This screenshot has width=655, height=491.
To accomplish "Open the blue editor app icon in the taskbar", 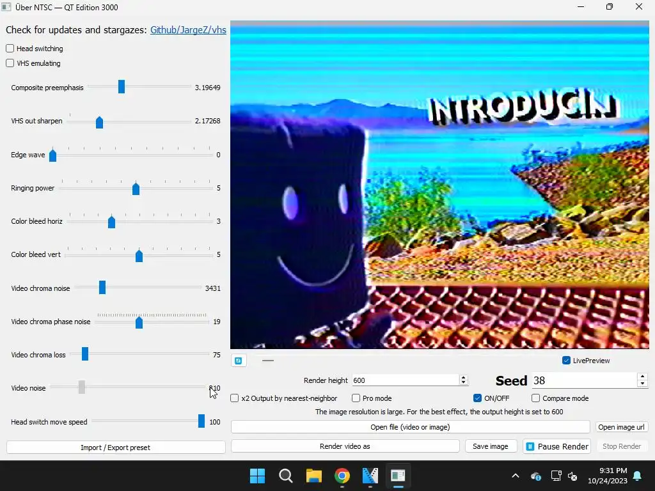I will (370, 476).
